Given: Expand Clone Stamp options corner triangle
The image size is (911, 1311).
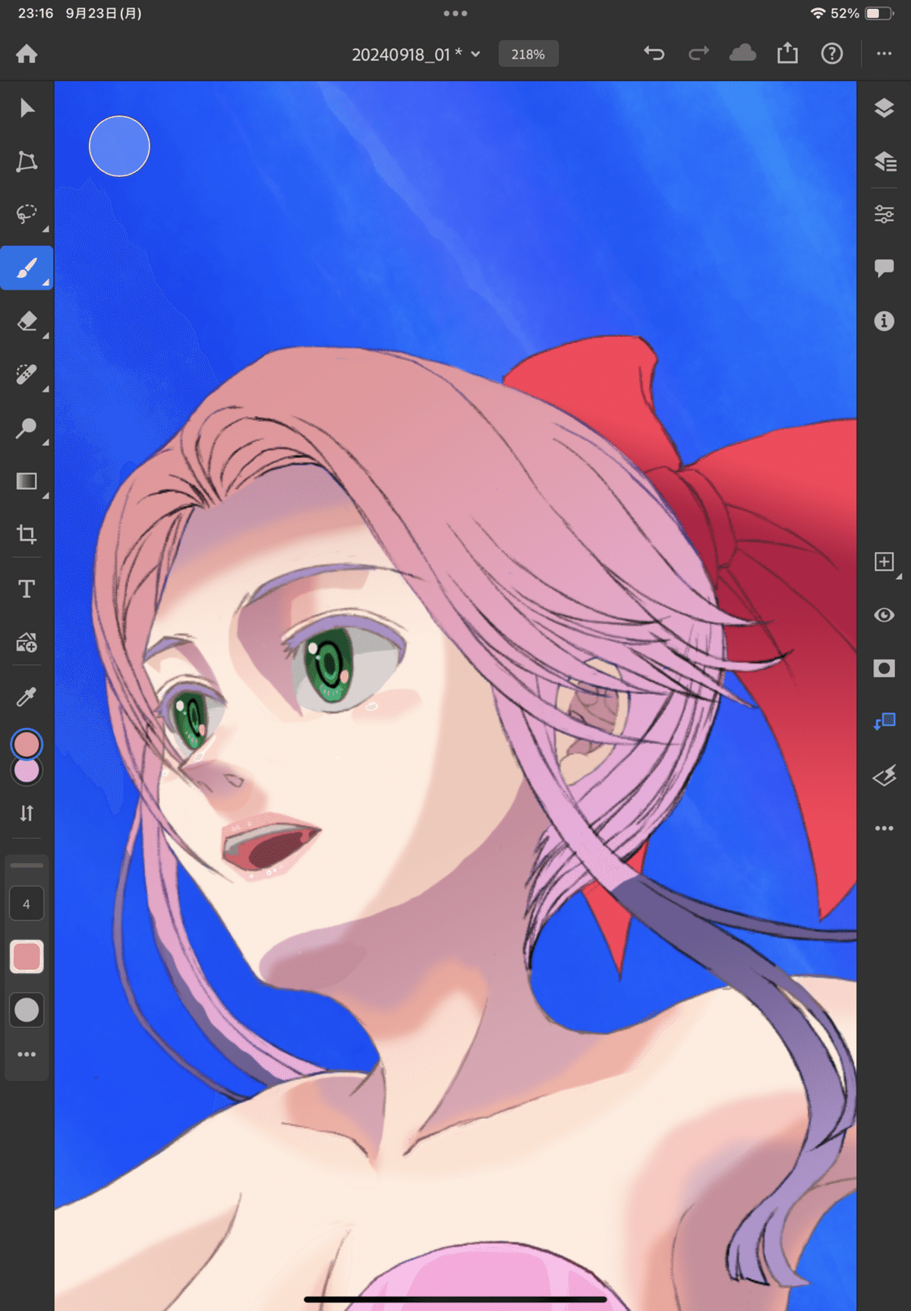Looking at the screenshot, I should (x=46, y=443).
